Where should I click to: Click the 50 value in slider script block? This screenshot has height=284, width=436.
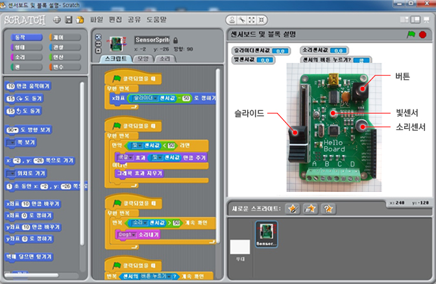pyautogui.click(x=186, y=99)
